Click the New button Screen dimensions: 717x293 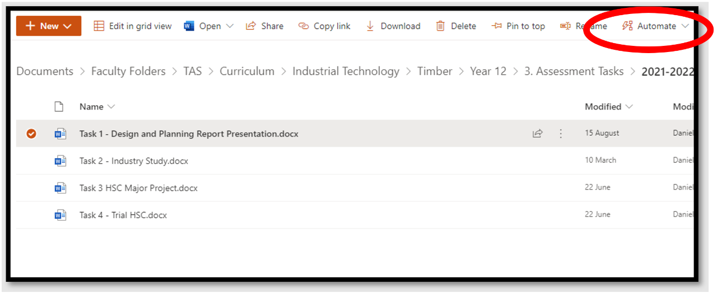point(49,26)
